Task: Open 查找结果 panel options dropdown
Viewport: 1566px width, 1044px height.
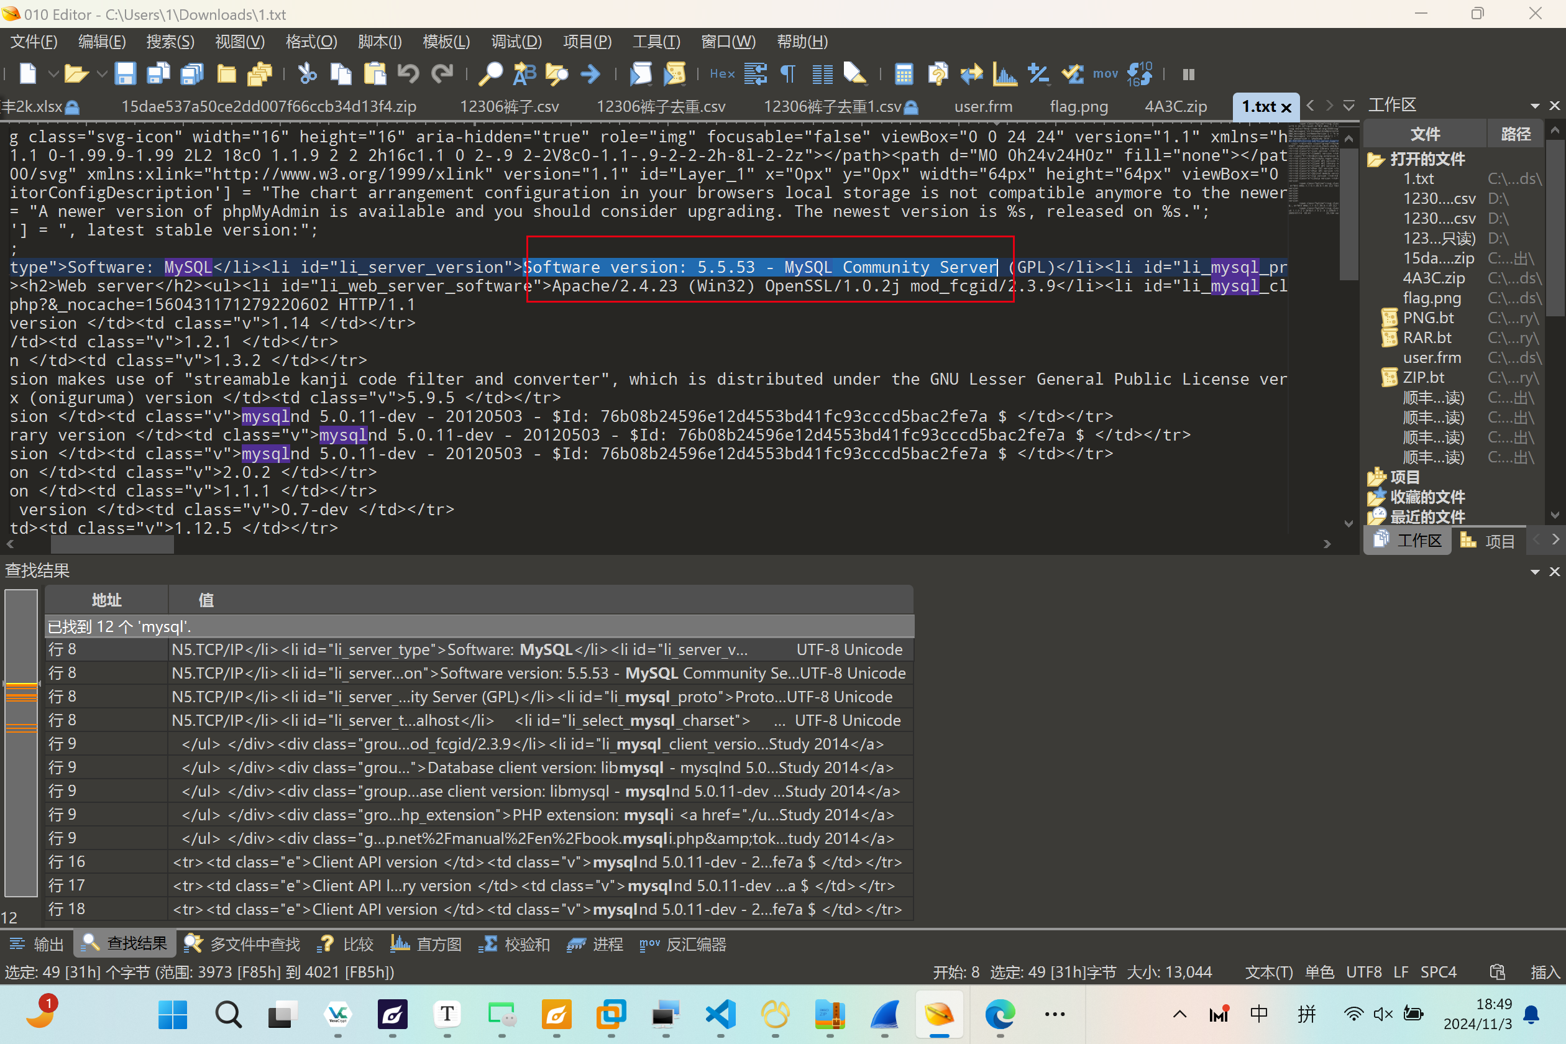Action: point(1535,572)
